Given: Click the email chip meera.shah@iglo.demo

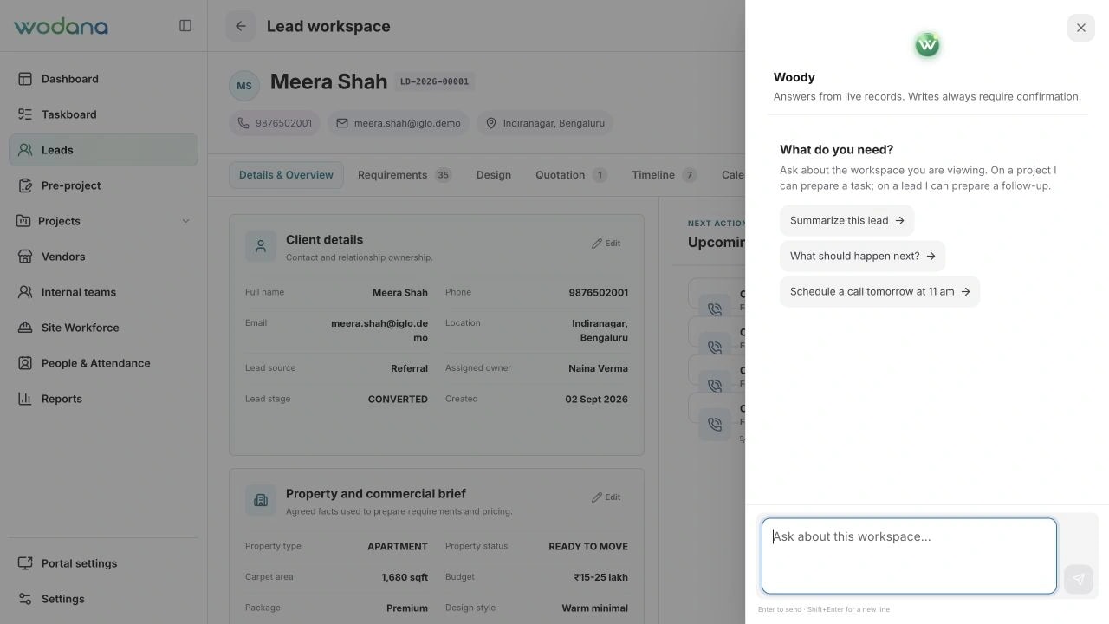Looking at the screenshot, I should click(x=399, y=123).
